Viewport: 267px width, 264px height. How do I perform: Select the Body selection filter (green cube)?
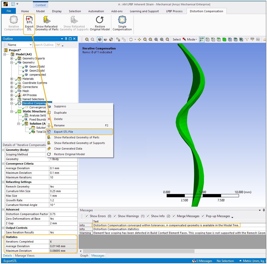[x=224, y=39]
